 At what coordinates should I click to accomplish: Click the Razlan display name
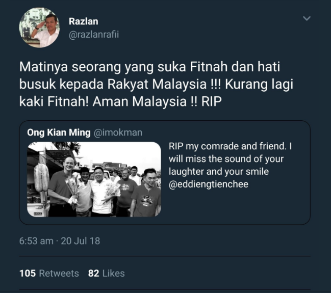(83, 21)
